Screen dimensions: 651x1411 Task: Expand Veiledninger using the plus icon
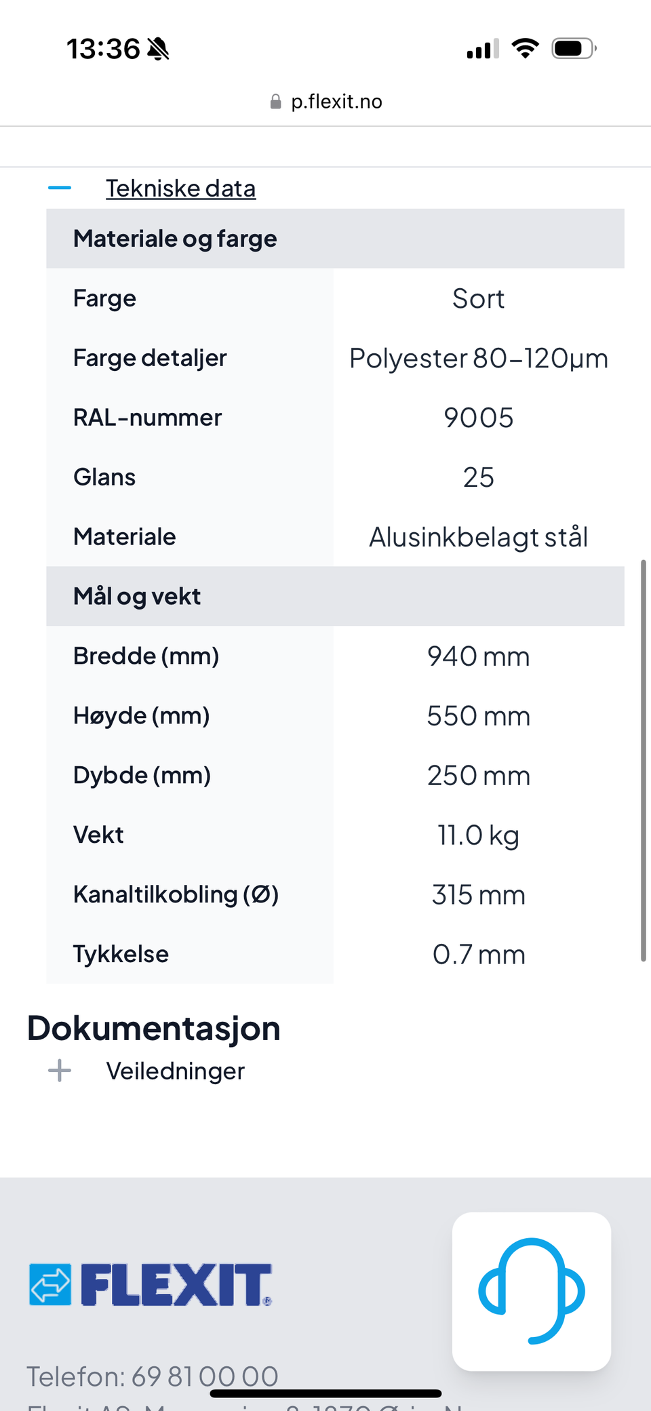tap(60, 1071)
